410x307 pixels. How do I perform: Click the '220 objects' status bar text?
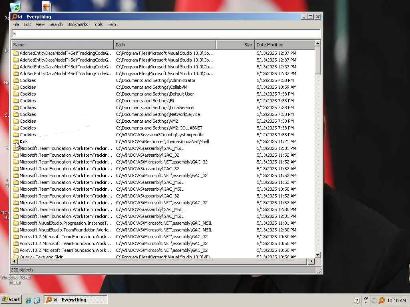point(22,270)
